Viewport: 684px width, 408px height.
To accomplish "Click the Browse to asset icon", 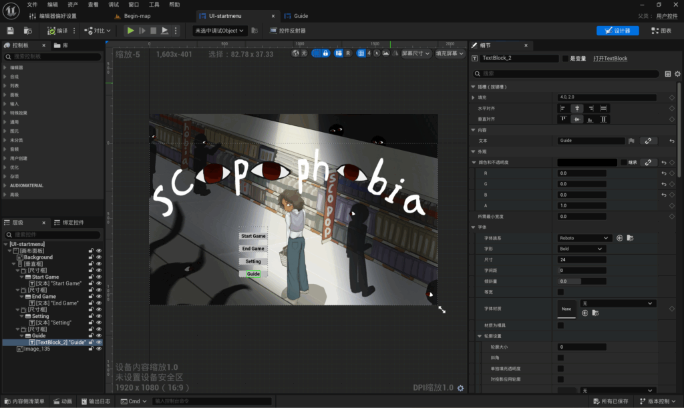I will coord(28,31).
